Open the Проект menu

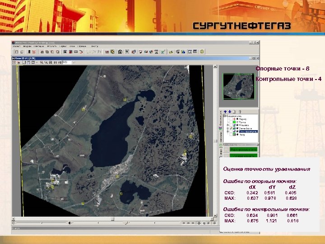17,46
